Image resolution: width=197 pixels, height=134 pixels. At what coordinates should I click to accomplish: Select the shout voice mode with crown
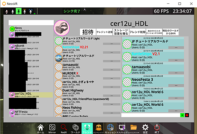(x=25, y=11)
